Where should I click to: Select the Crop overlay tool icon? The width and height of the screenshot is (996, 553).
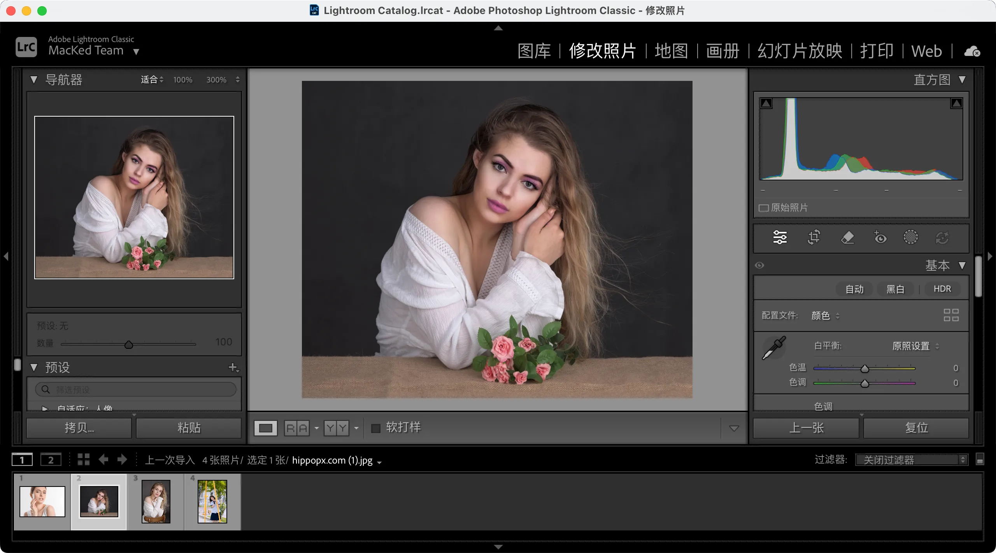click(814, 237)
